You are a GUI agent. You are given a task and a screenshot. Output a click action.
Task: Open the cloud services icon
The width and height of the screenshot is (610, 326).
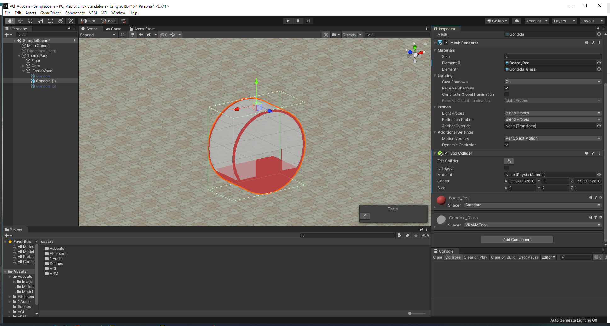[x=517, y=21]
